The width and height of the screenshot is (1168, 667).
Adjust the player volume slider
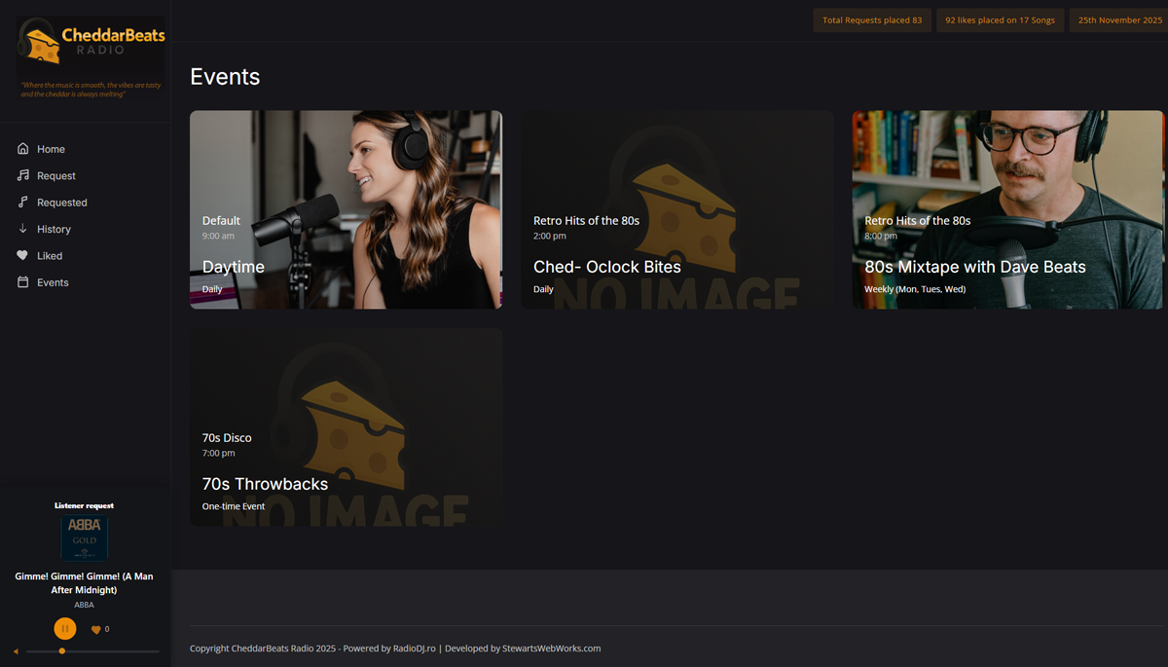92,651
